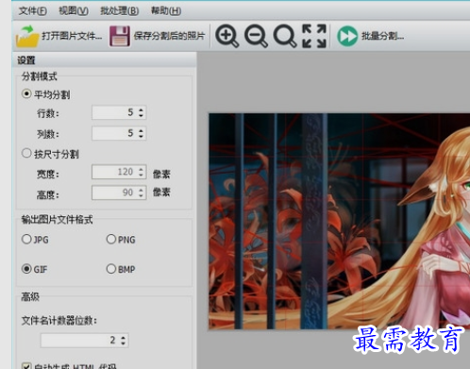Open the 帮助(H) menu
Image resolution: width=470 pixels, height=369 pixels.
[166, 11]
